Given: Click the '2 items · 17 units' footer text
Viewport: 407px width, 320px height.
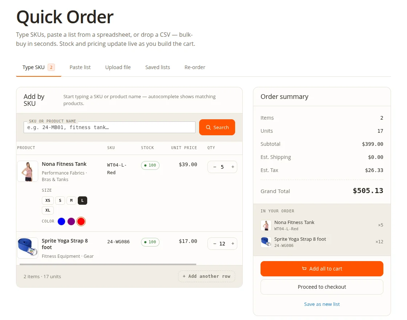Looking at the screenshot, I should (x=42, y=277).
